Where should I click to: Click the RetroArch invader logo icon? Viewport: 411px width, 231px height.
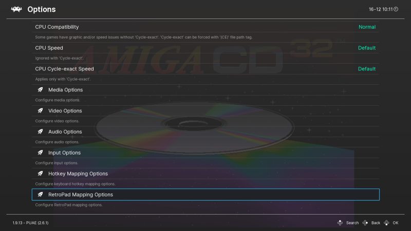click(x=16, y=9)
